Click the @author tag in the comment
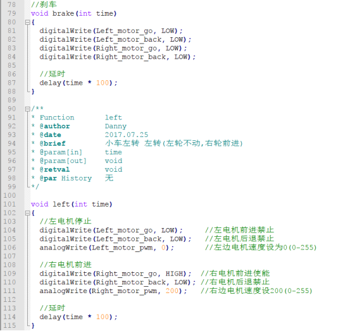 coord(54,126)
